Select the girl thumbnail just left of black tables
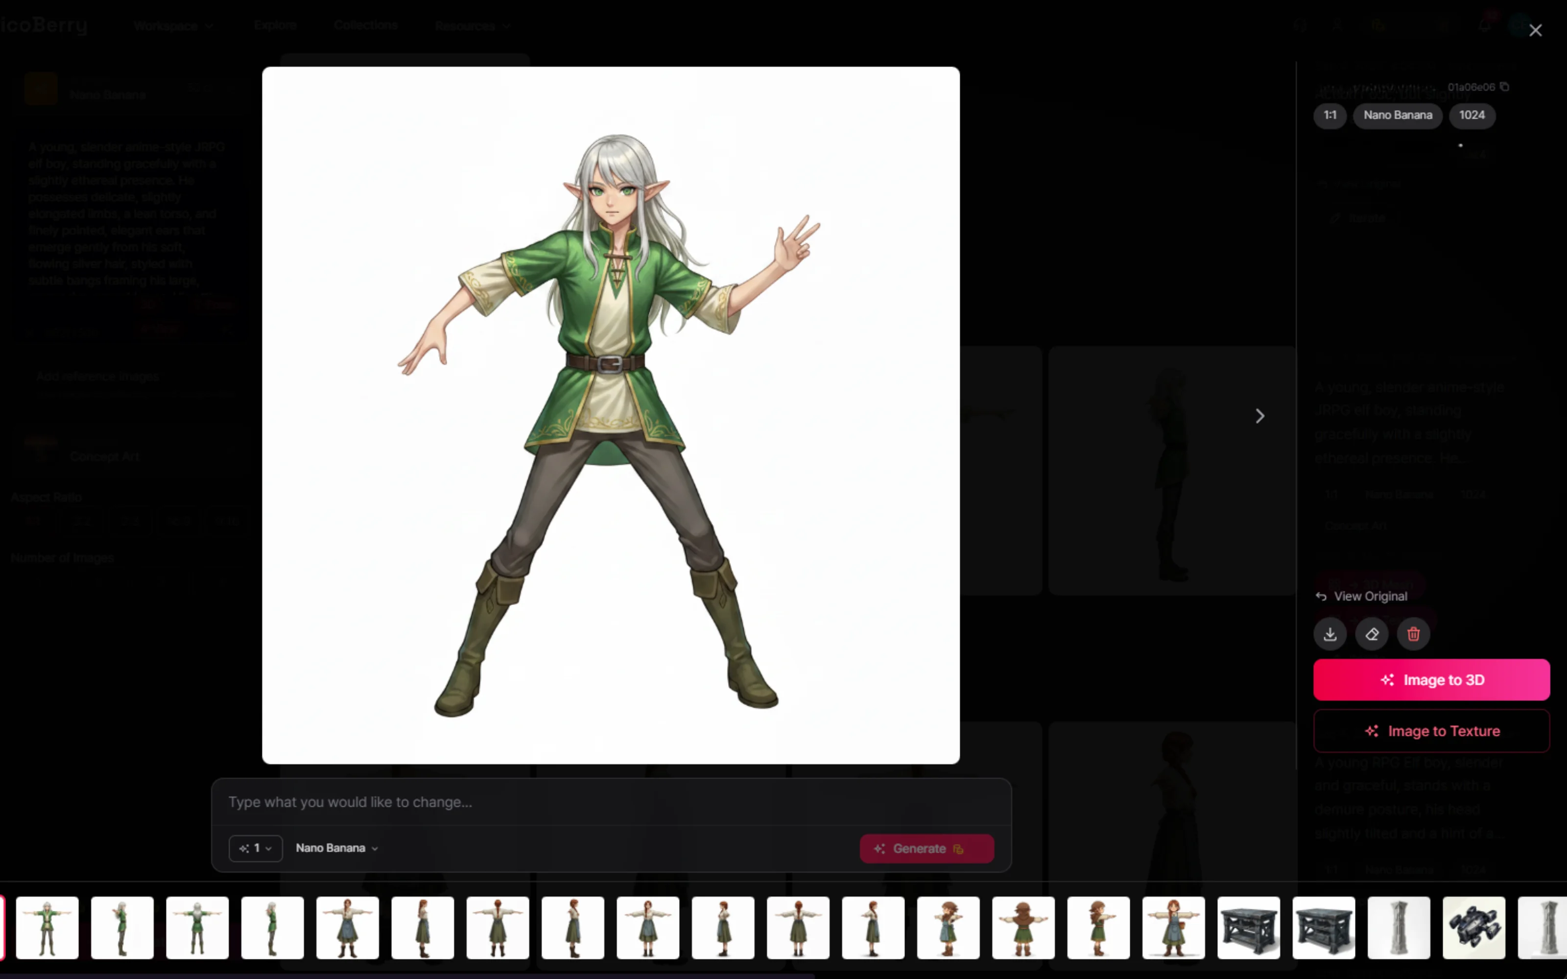1567x979 pixels. click(1173, 928)
